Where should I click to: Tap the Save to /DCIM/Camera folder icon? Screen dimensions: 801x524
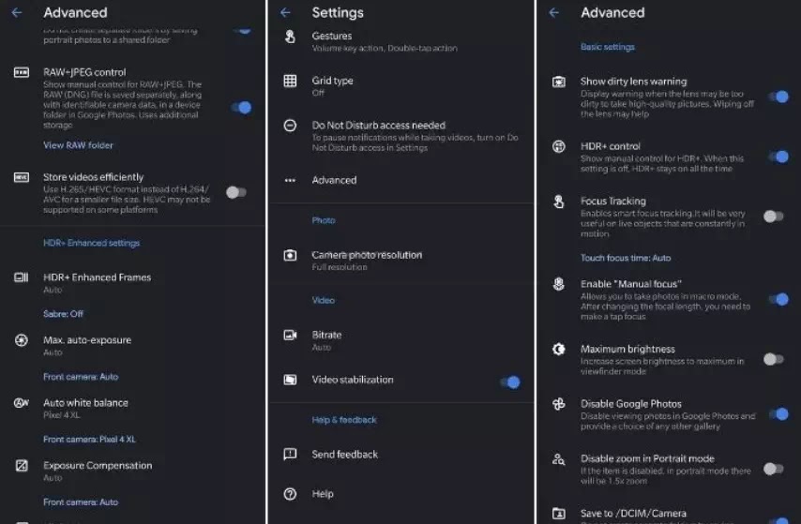(x=558, y=514)
